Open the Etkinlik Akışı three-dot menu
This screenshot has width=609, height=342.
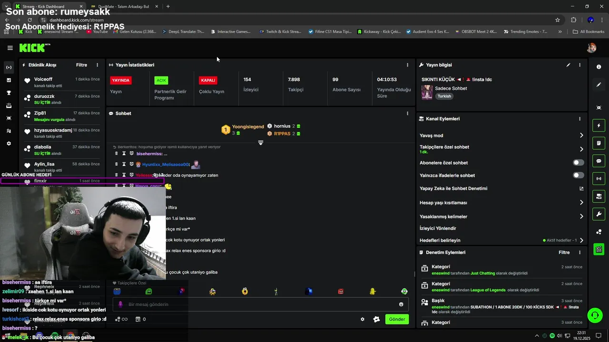point(97,65)
